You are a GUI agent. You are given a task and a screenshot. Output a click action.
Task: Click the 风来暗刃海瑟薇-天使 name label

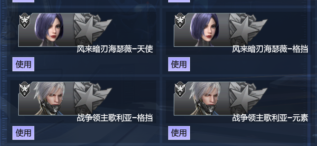point(115,49)
